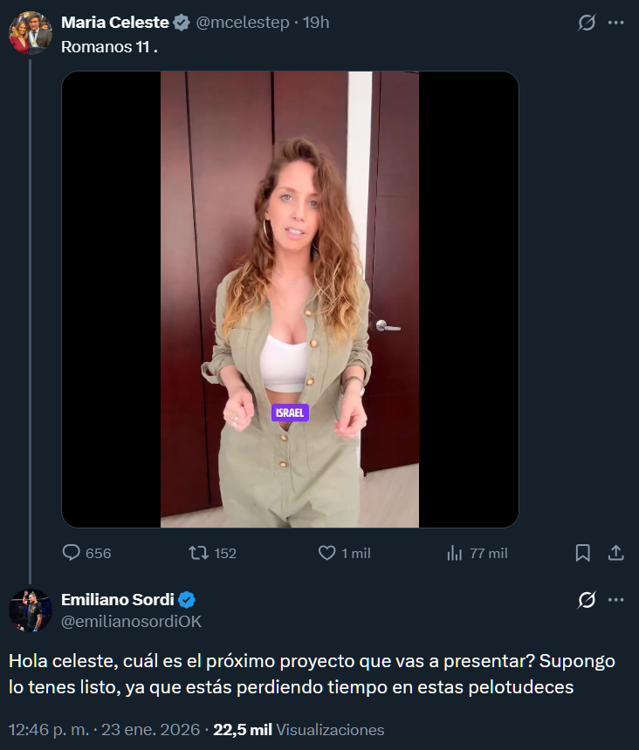
Task: Open Emiliano Sordi's profile avatar
Action: [31, 610]
